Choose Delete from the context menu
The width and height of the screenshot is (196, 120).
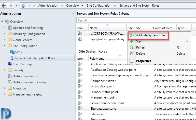point(159,54)
